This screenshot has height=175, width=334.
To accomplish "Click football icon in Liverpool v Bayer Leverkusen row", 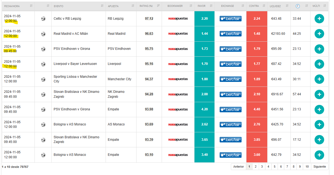I will point(43,64).
